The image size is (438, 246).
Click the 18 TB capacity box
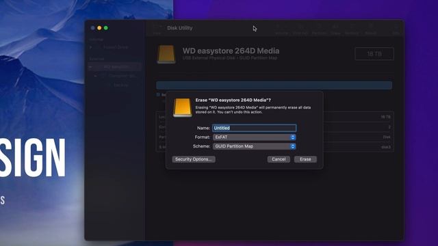(x=374, y=54)
